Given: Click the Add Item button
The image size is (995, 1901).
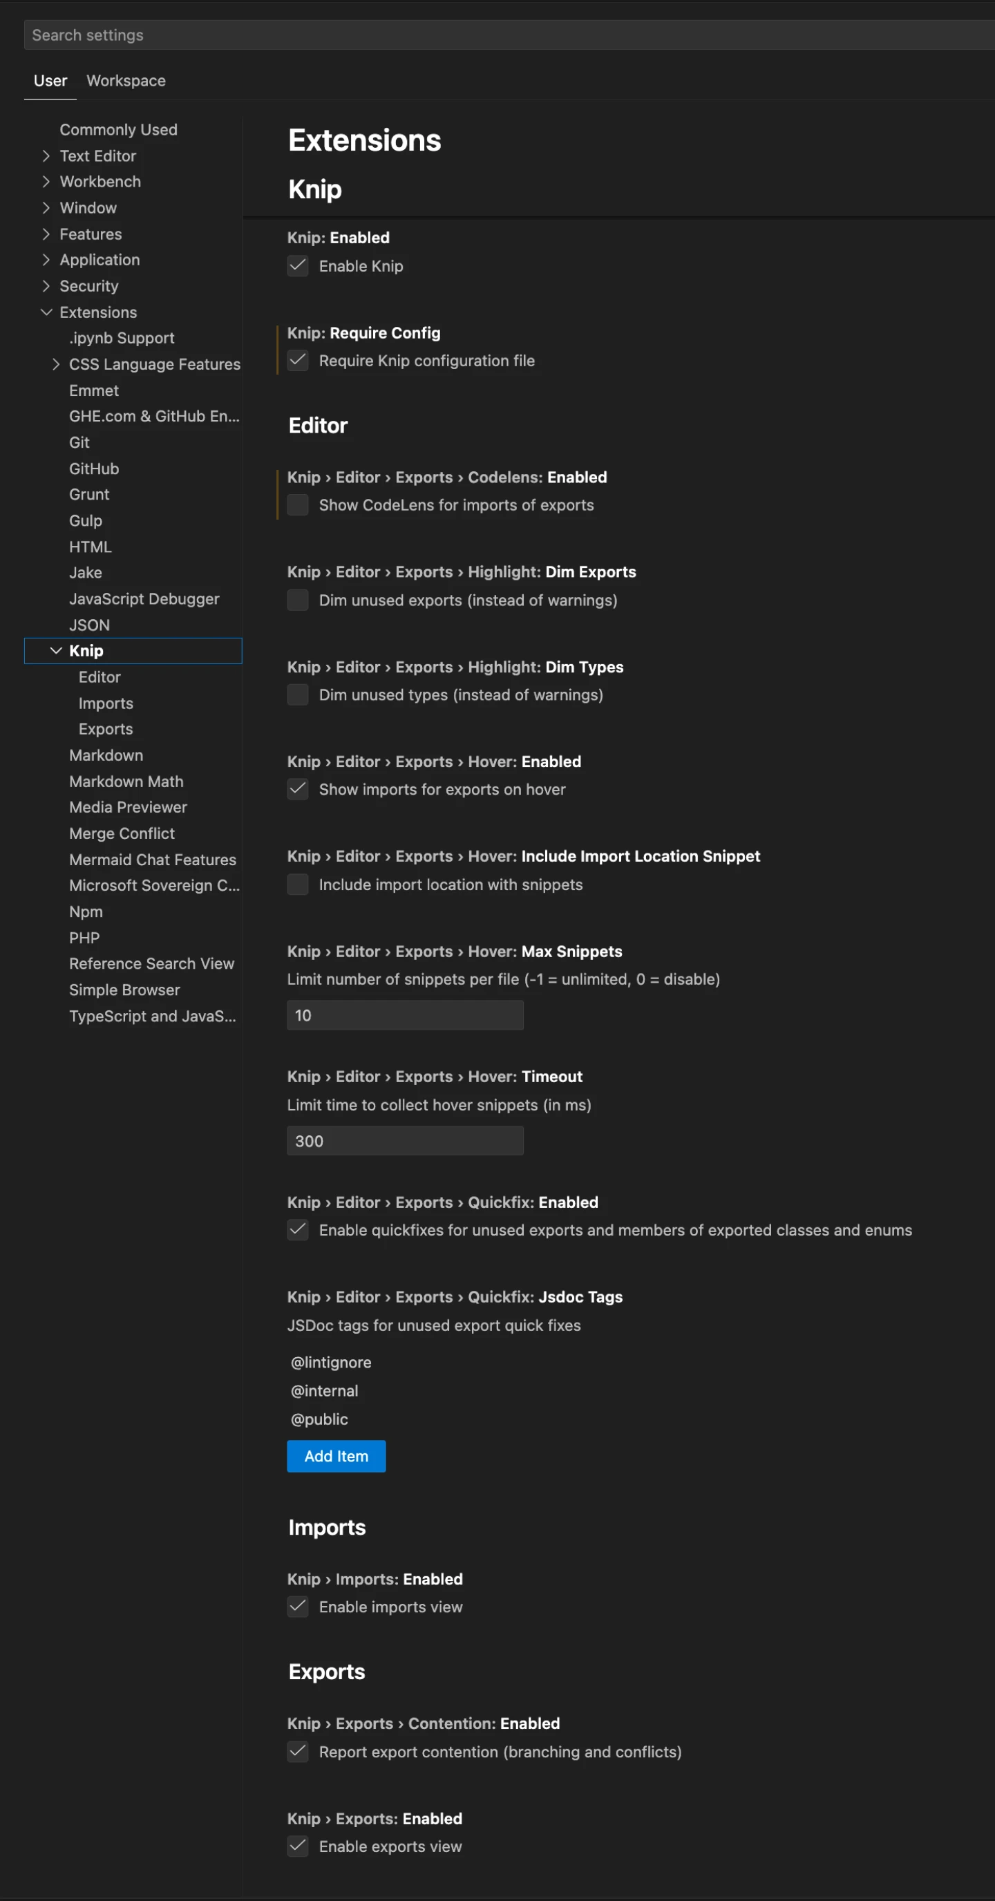Looking at the screenshot, I should pos(336,1456).
